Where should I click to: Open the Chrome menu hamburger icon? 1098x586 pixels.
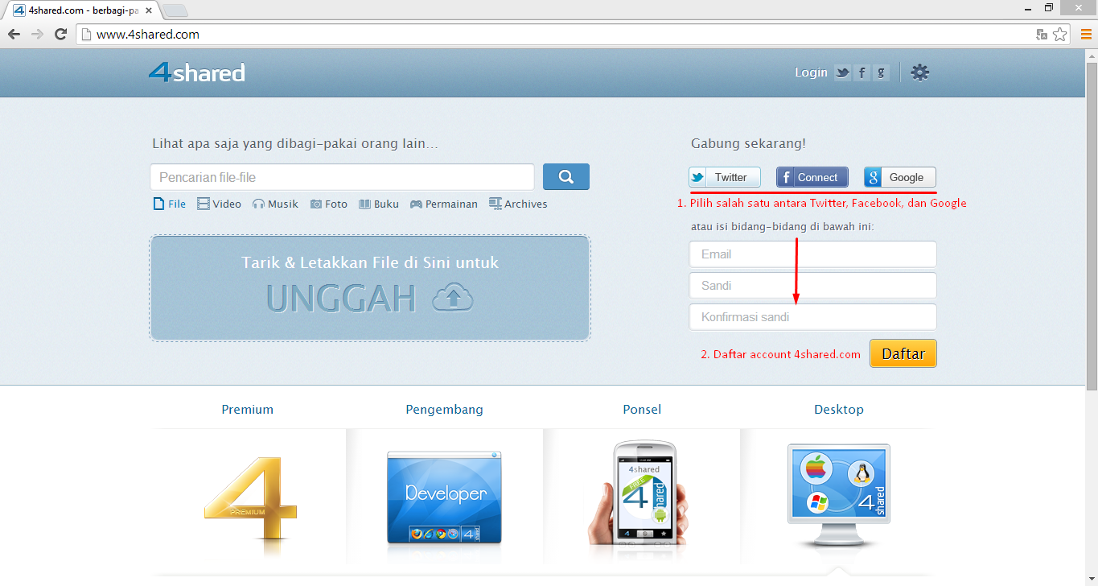pyautogui.click(x=1086, y=34)
